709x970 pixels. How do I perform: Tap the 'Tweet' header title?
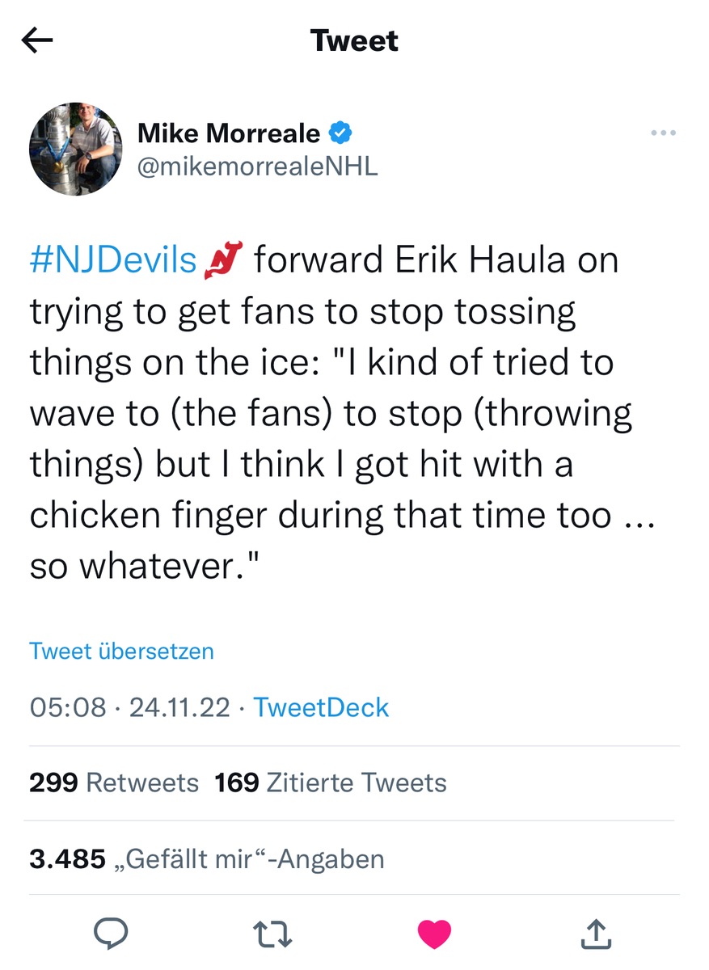[x=354, y=40]
